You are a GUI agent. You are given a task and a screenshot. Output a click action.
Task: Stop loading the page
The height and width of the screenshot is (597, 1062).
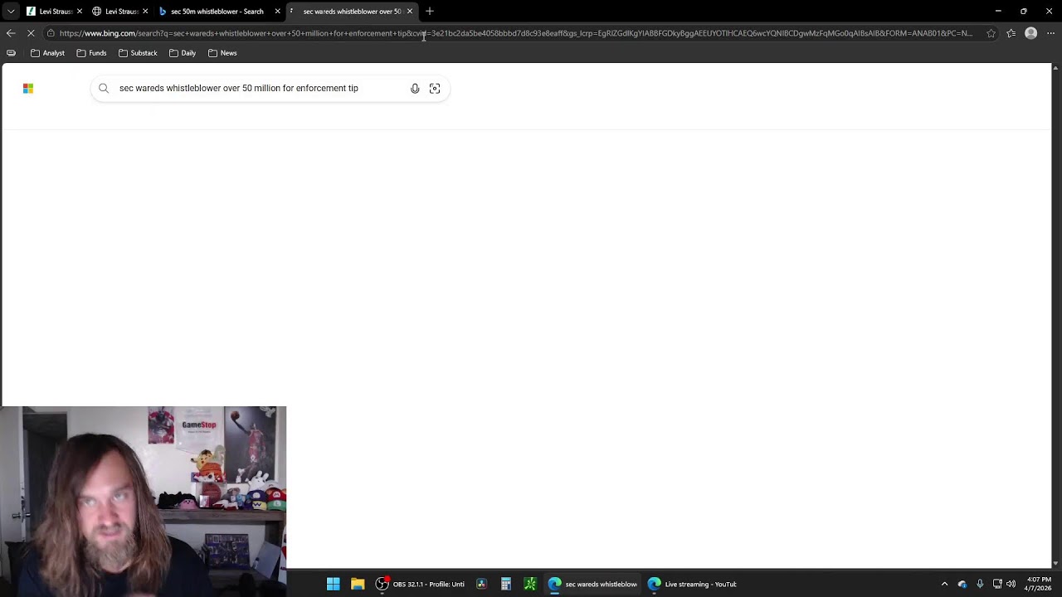pos(31,33)
